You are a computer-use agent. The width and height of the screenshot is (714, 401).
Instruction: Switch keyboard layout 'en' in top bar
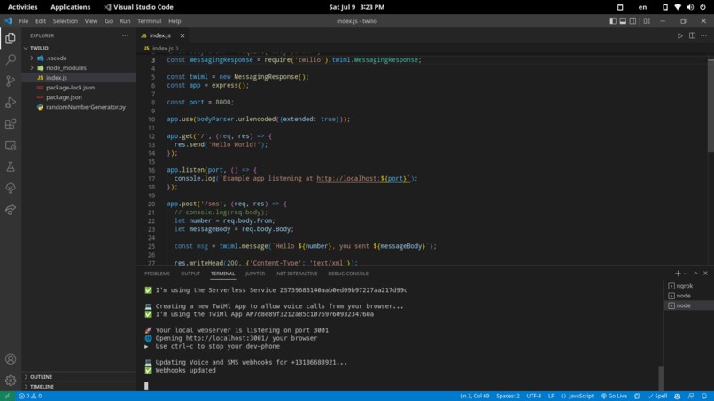coord(642,7)
